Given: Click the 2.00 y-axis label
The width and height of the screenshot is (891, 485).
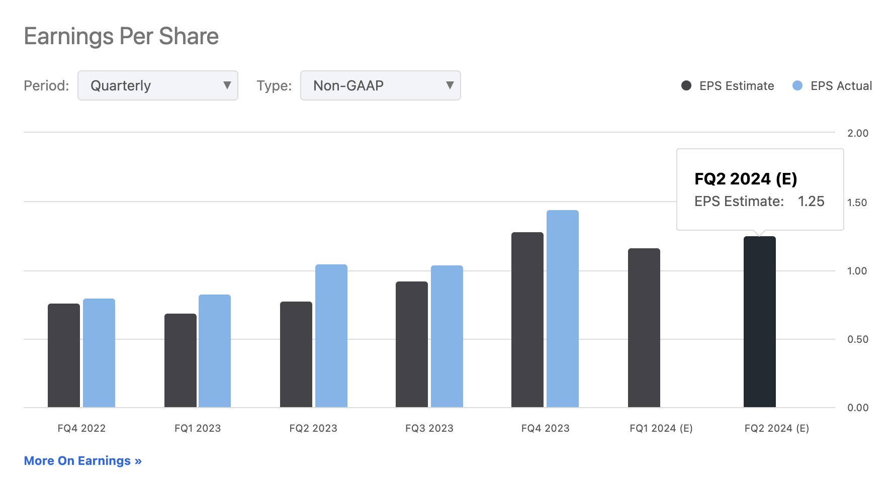Looking at the screenshot, I should pyautogui.click(x=857, y=133).
